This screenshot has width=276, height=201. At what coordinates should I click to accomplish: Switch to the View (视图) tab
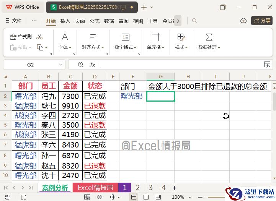(x=138, y=21)
